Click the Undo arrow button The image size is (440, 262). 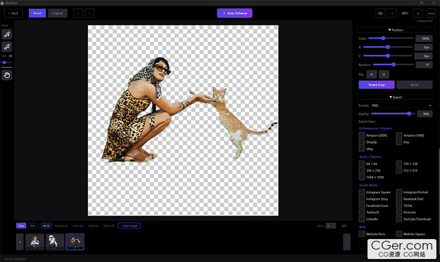click(78, 13)
